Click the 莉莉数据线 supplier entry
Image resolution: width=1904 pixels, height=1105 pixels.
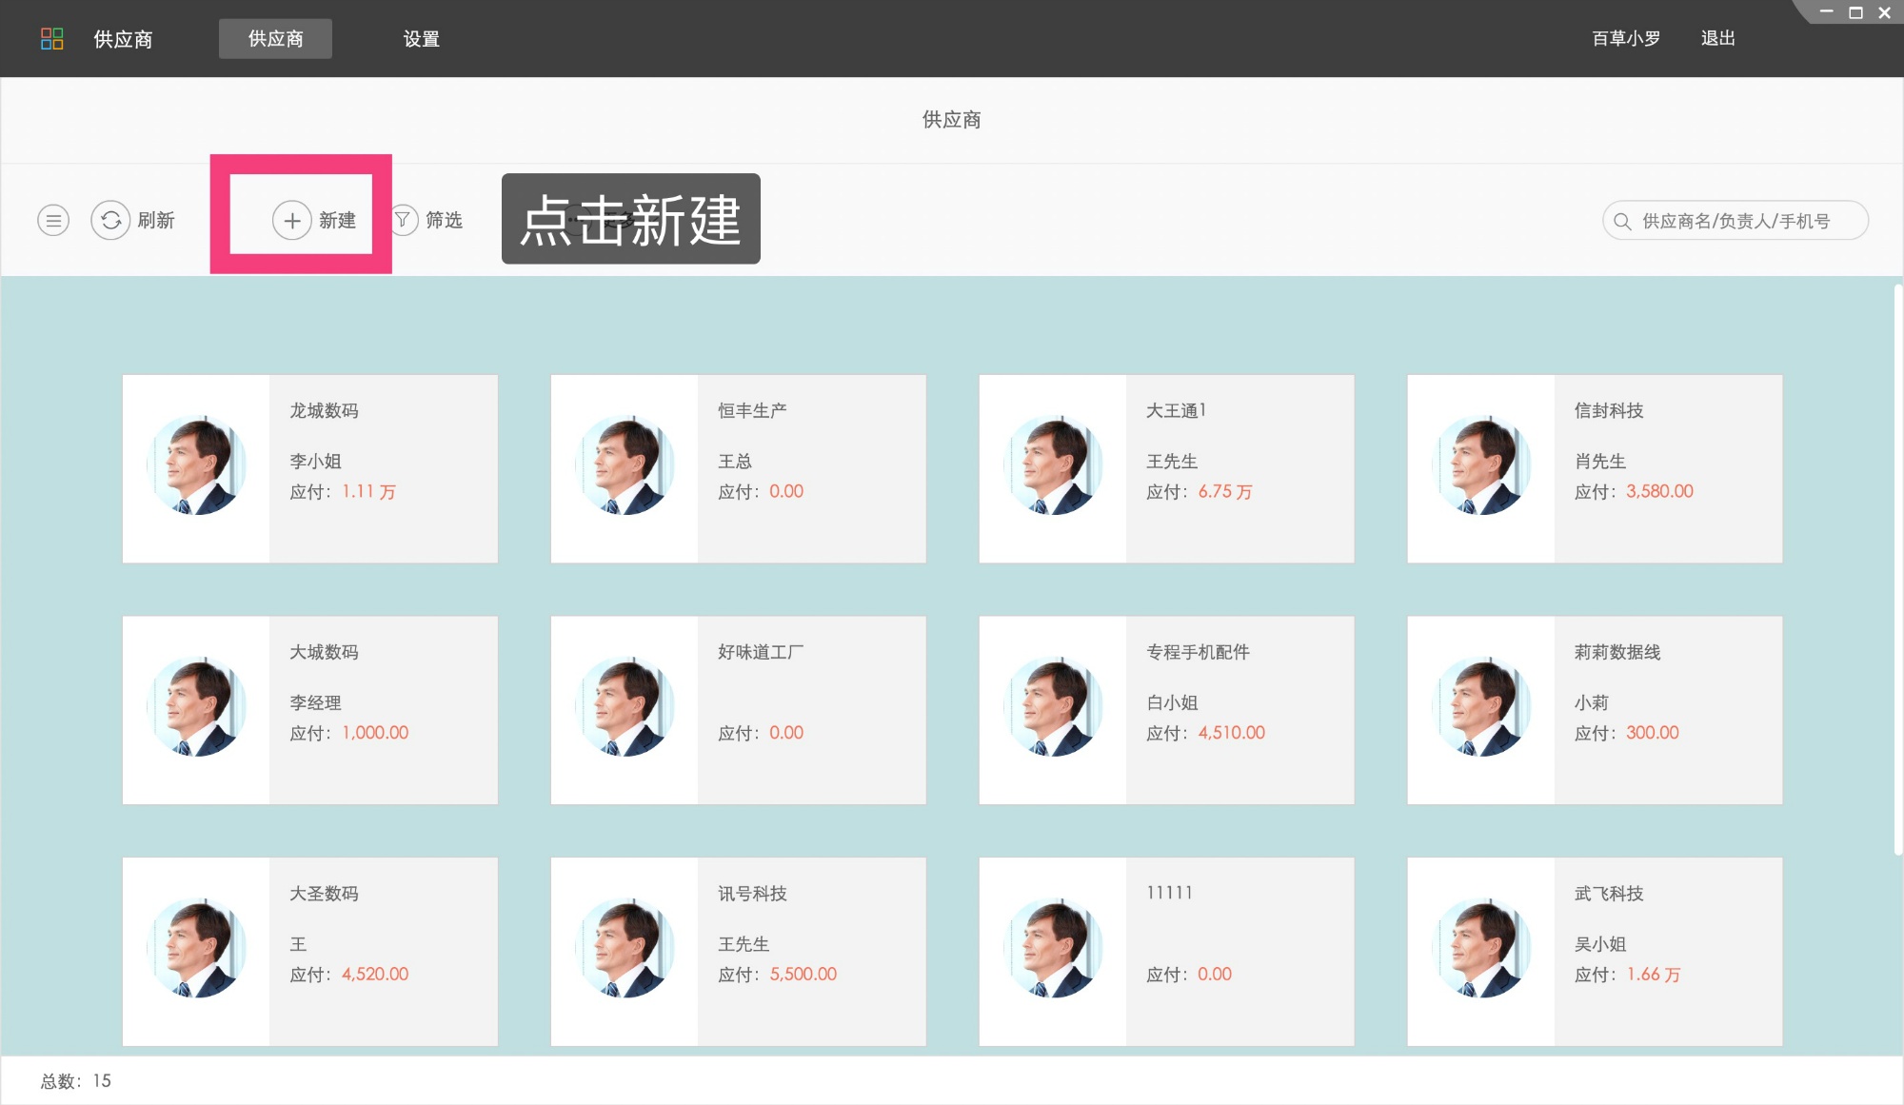coord(1595,709)
